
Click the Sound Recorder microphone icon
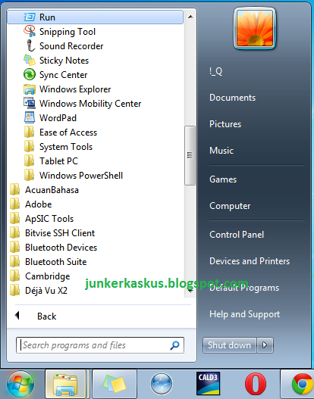tap(30, 45)
